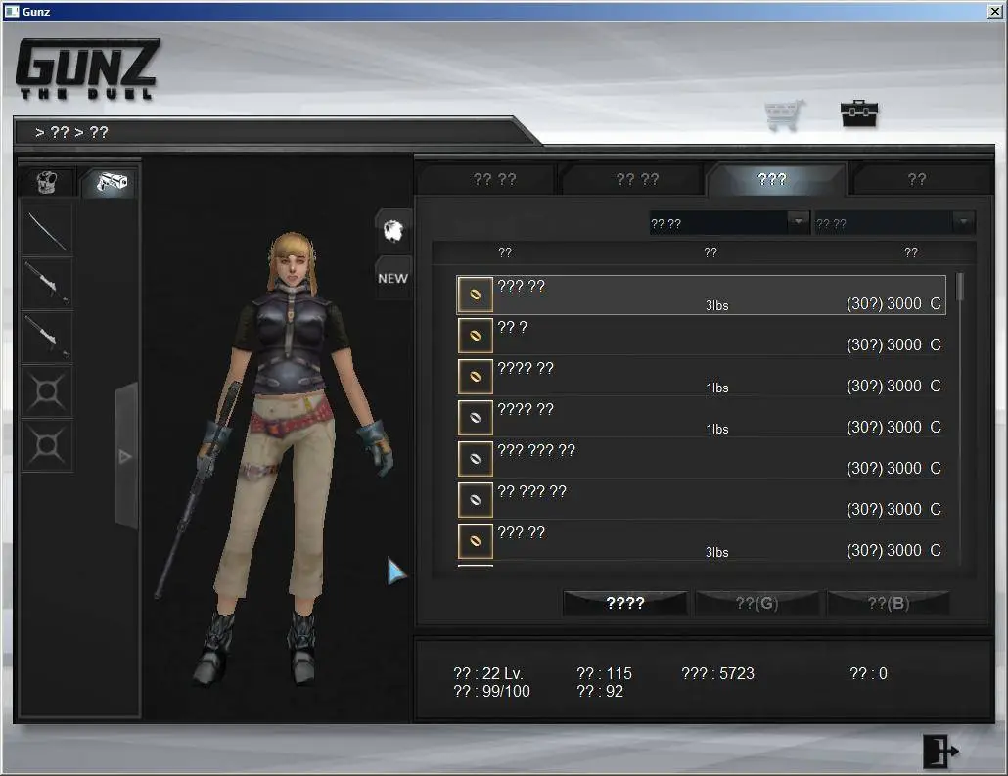This screenshot has width=1008, height=776.
Task: Click arrow of the greyed-out dropdown
Action: (963, 222)
